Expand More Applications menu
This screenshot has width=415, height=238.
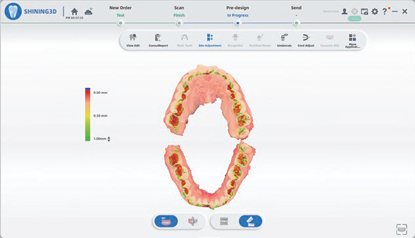(353, 39)
